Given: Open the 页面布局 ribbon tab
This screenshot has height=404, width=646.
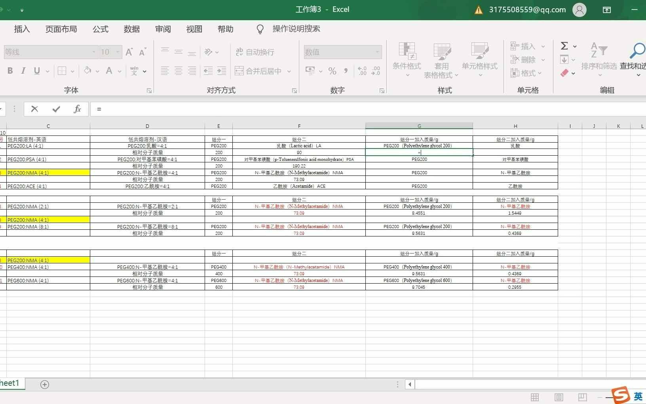Looking at the screenshot, I should click(61, 29).
